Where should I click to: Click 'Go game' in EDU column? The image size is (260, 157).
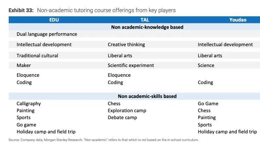coord(26,125)
